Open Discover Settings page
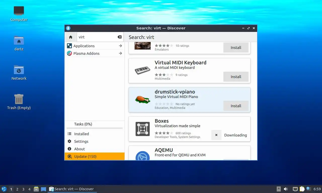 coord(95,141)
